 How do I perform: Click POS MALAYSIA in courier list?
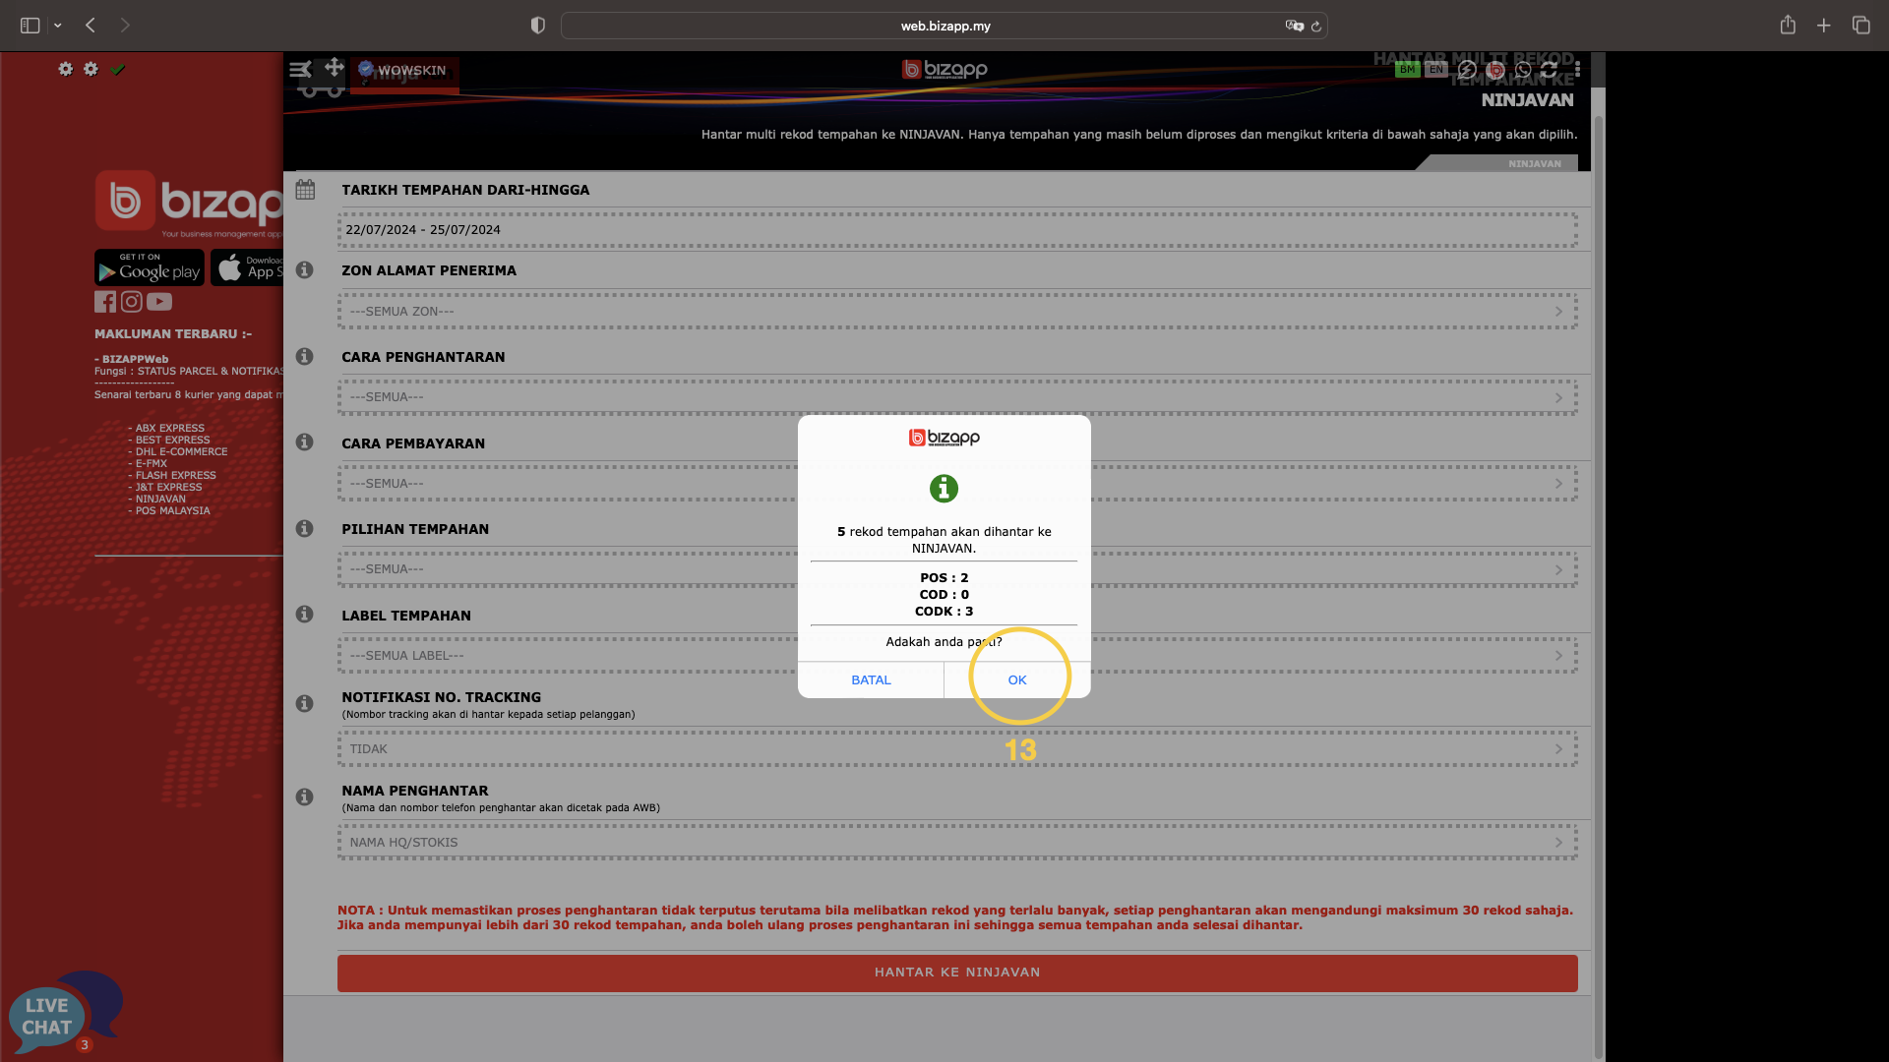tap(172, 510)
